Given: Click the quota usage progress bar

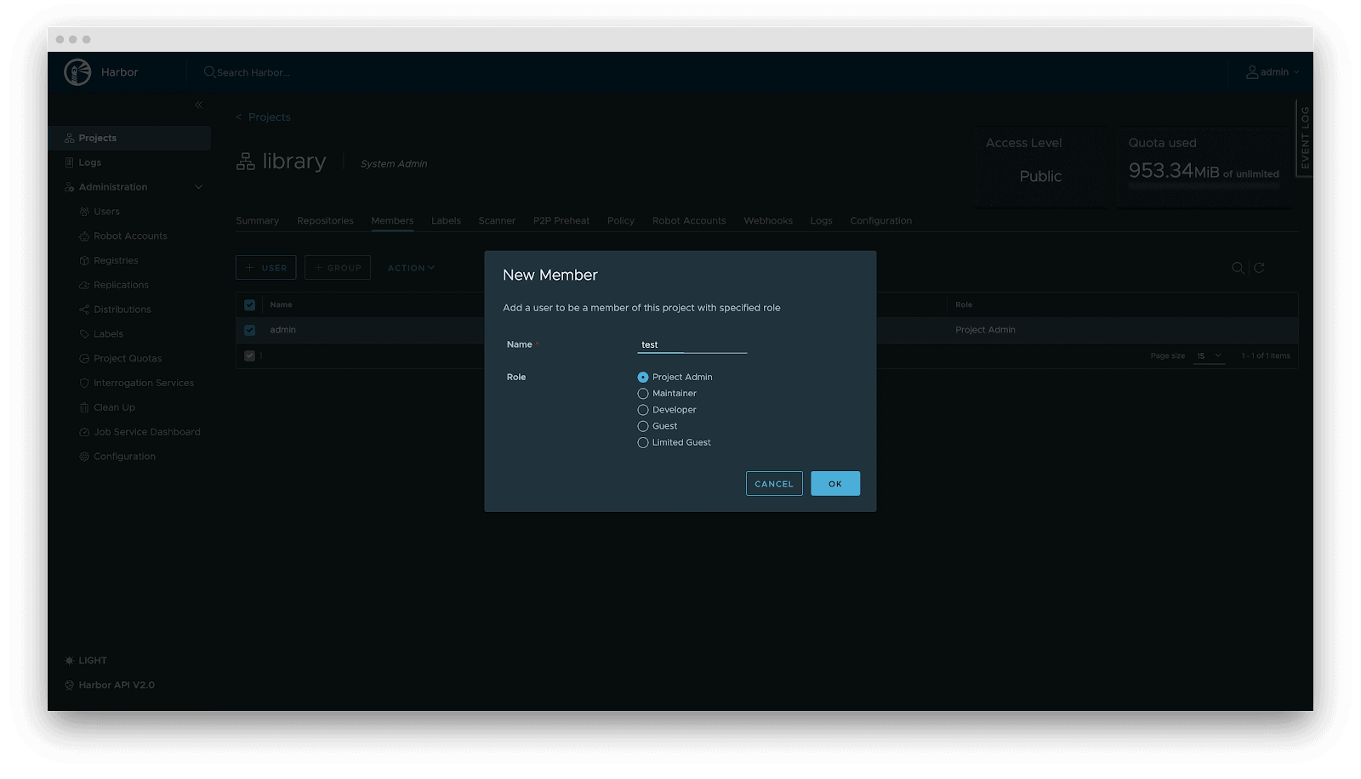Looking at the screenshot, I should point(1204,188).
